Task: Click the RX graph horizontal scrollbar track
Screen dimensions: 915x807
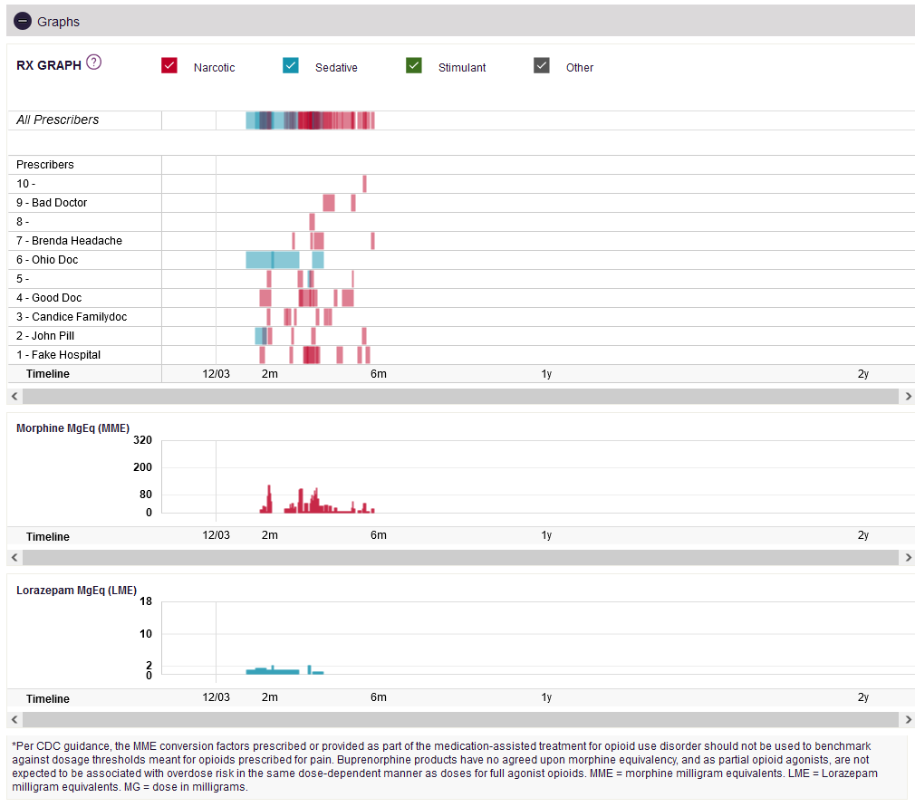Action: 460,396
